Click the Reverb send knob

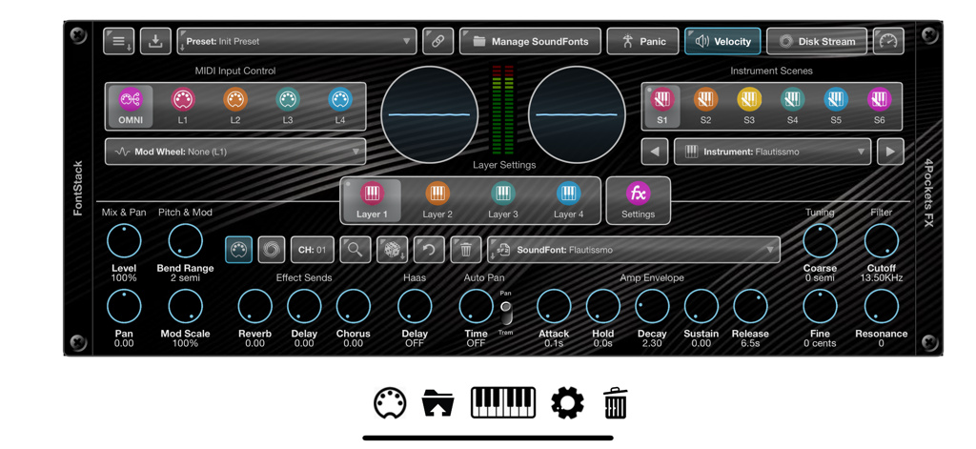pos(255,306)
